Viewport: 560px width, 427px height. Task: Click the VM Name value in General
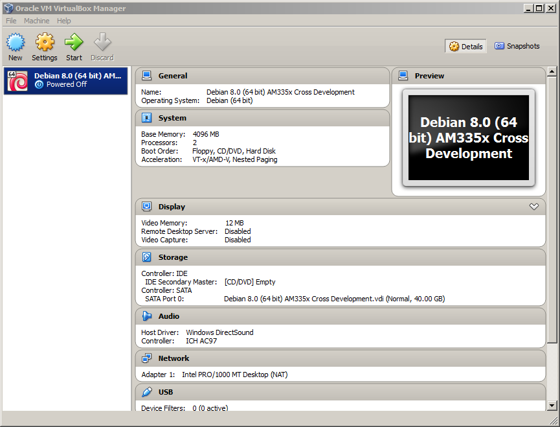pyautogui.click(x=280, y=92)
